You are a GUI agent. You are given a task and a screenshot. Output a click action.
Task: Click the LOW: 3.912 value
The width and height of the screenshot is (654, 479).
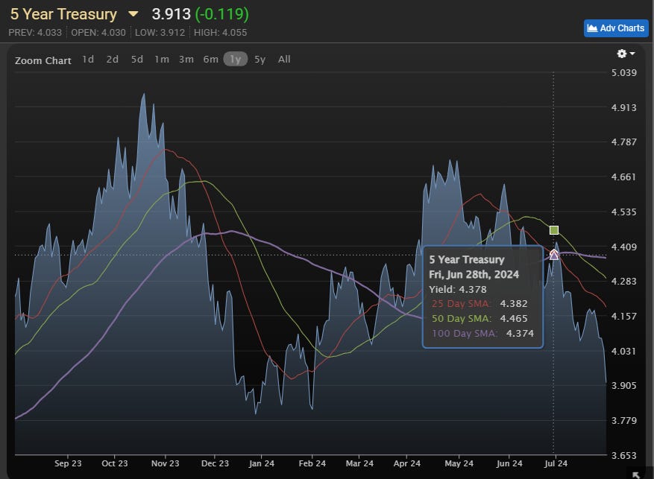coord(160,33)
